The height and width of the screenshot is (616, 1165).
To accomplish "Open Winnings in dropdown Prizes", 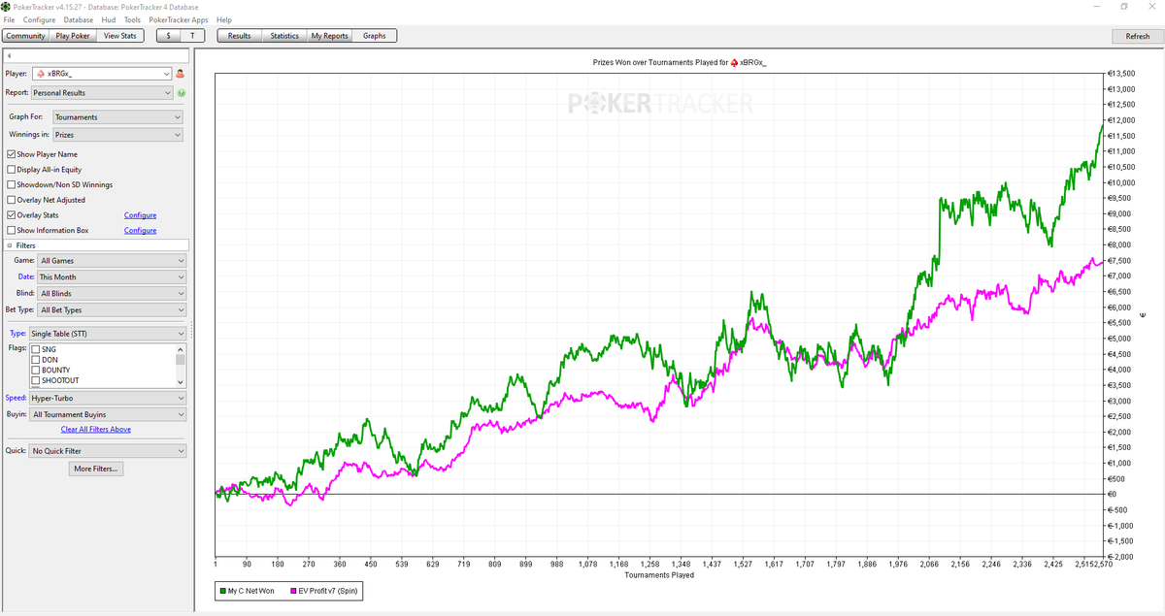I will 117,136.
